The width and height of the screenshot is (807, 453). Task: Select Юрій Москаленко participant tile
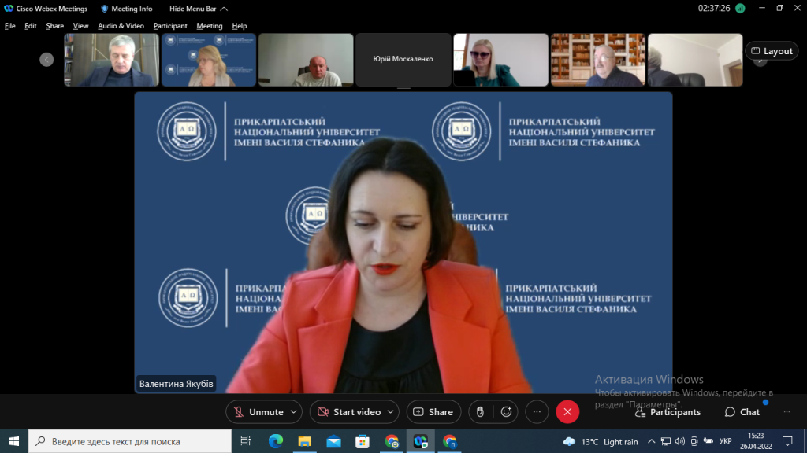coord(403,59)
